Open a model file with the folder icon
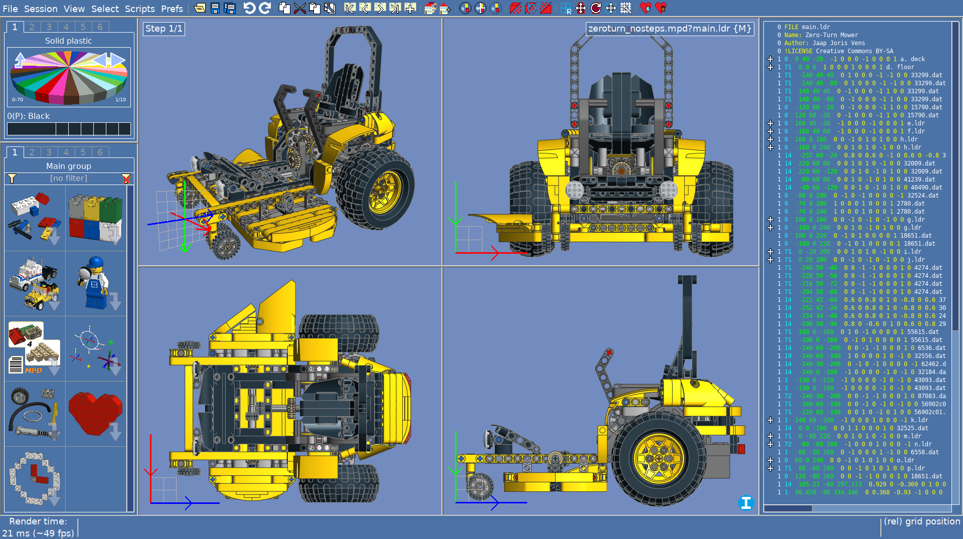The width and height of the screenshot is (963, 539). 200,8
